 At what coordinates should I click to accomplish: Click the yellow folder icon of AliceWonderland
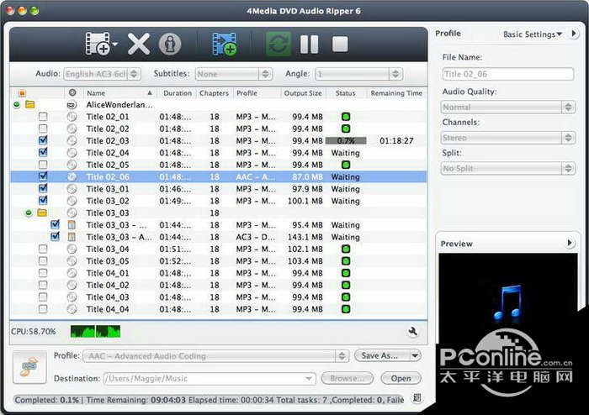[x=29, y=104]
